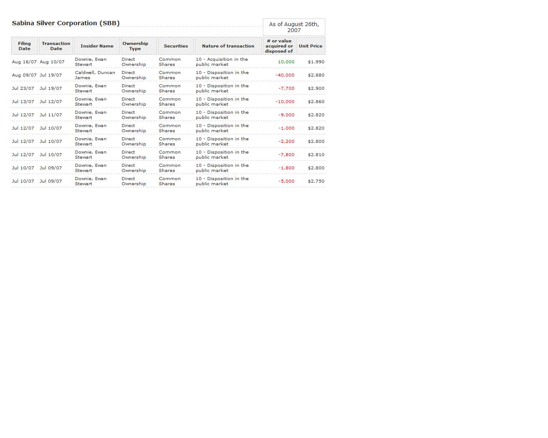Viewport: 548px width, 438px height.
Task: Click the Insider Name column header
Action: tap(97, 46)
